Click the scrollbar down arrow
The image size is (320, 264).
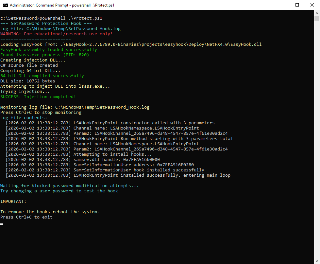coord(317,261)
